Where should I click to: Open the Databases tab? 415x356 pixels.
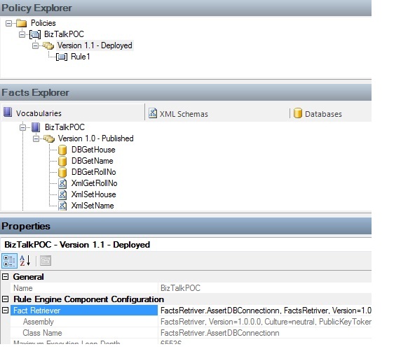point(318,113)
